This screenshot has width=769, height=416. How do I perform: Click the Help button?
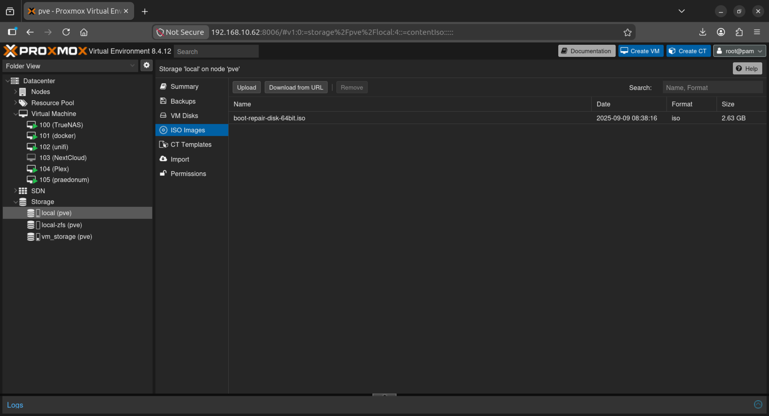pyautogui.click(x=747, y=68)
